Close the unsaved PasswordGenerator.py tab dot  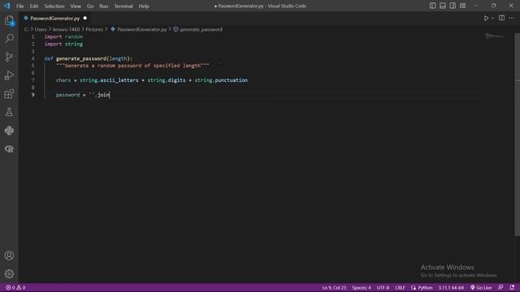[84, 18]
